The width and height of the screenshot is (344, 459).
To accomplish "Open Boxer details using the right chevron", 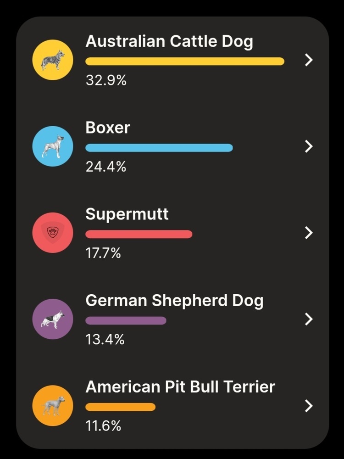I will 309,146.
